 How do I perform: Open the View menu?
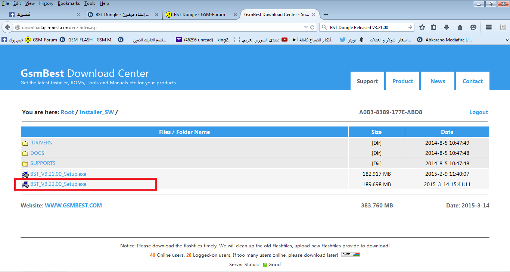[x=30, y=3]
